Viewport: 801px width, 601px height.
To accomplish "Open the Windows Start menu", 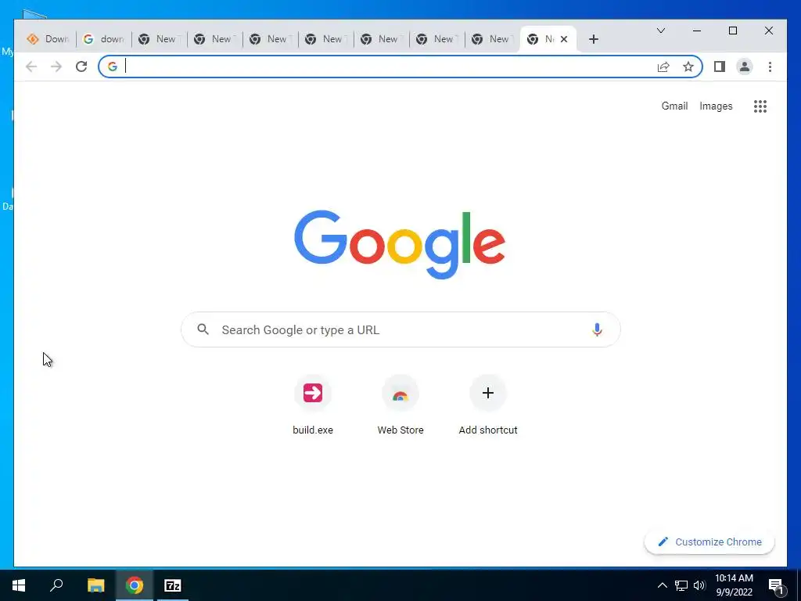I will tap(19, 585).
